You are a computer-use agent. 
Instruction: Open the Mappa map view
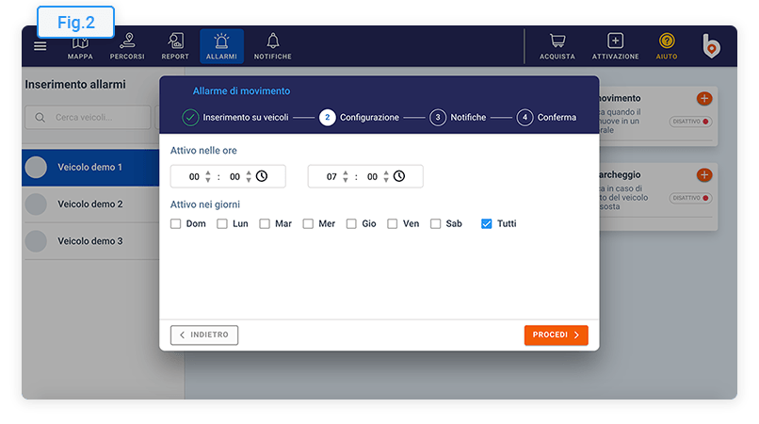[x=80, y=46]
